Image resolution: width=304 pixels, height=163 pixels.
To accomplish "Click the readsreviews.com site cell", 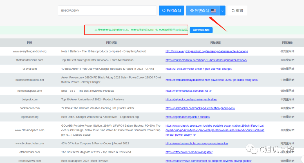I will (x=30, y=161).
